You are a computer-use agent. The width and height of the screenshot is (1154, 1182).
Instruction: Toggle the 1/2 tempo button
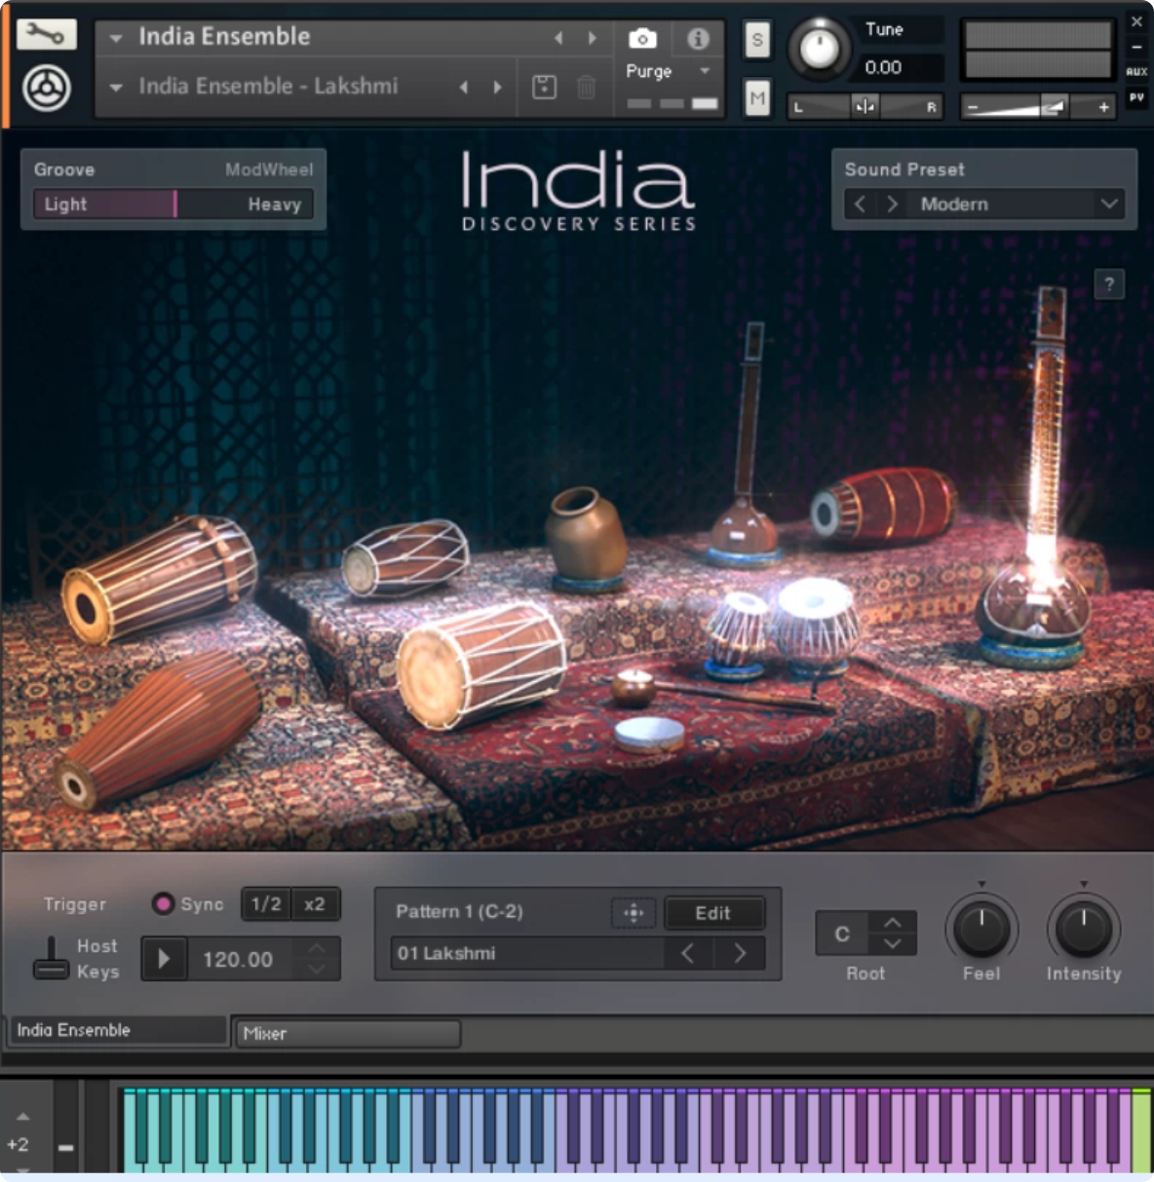[266, 904]
